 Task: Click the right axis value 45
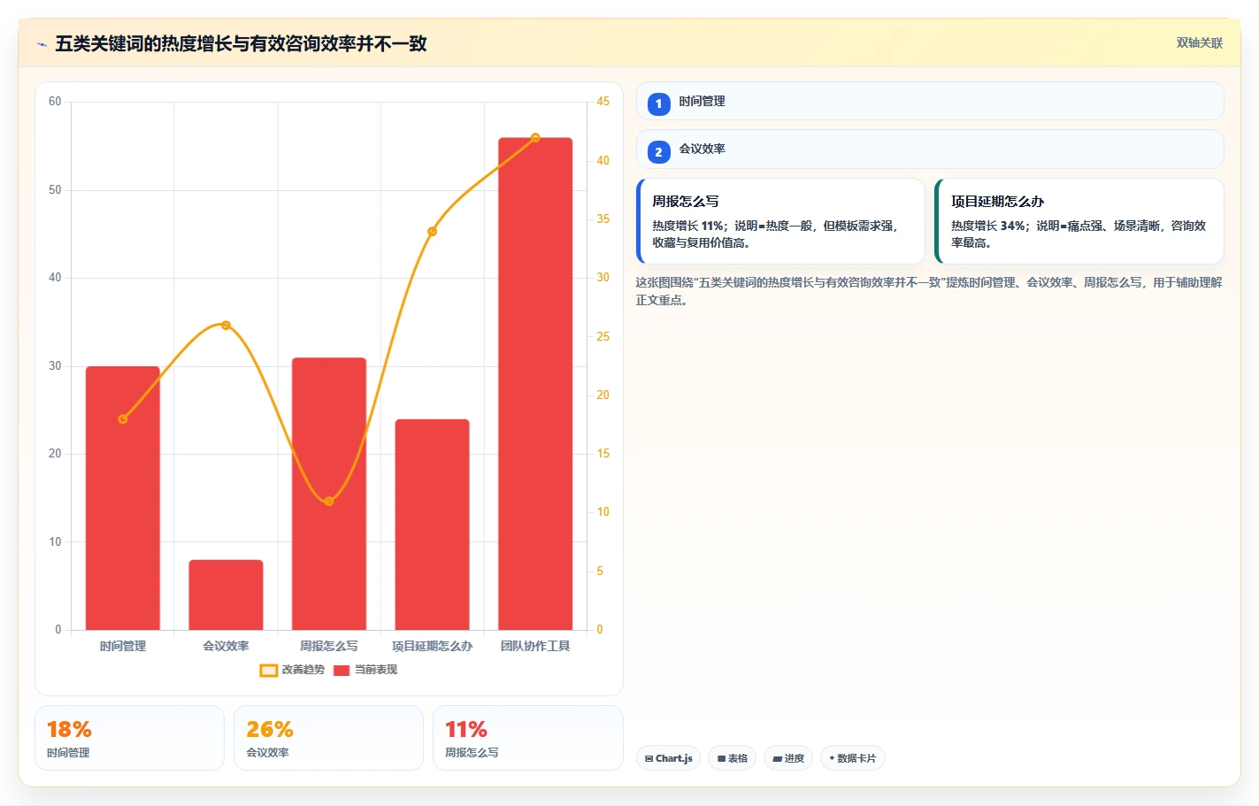[x=603, y=102]
